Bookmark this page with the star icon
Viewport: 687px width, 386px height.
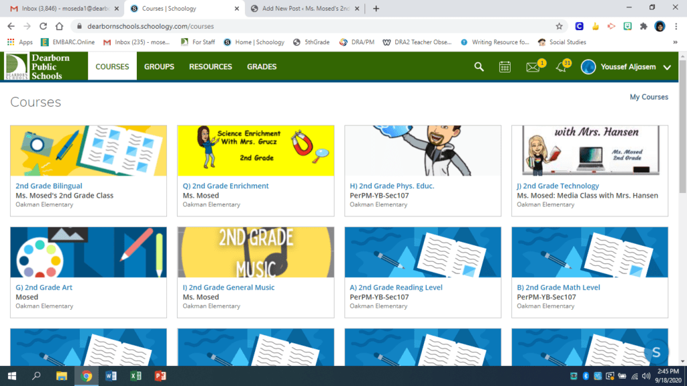coord(559,26)
